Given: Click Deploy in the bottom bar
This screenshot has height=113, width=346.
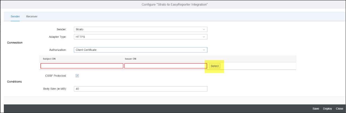Looking at the screenshot, I should (x=328, y=109).
